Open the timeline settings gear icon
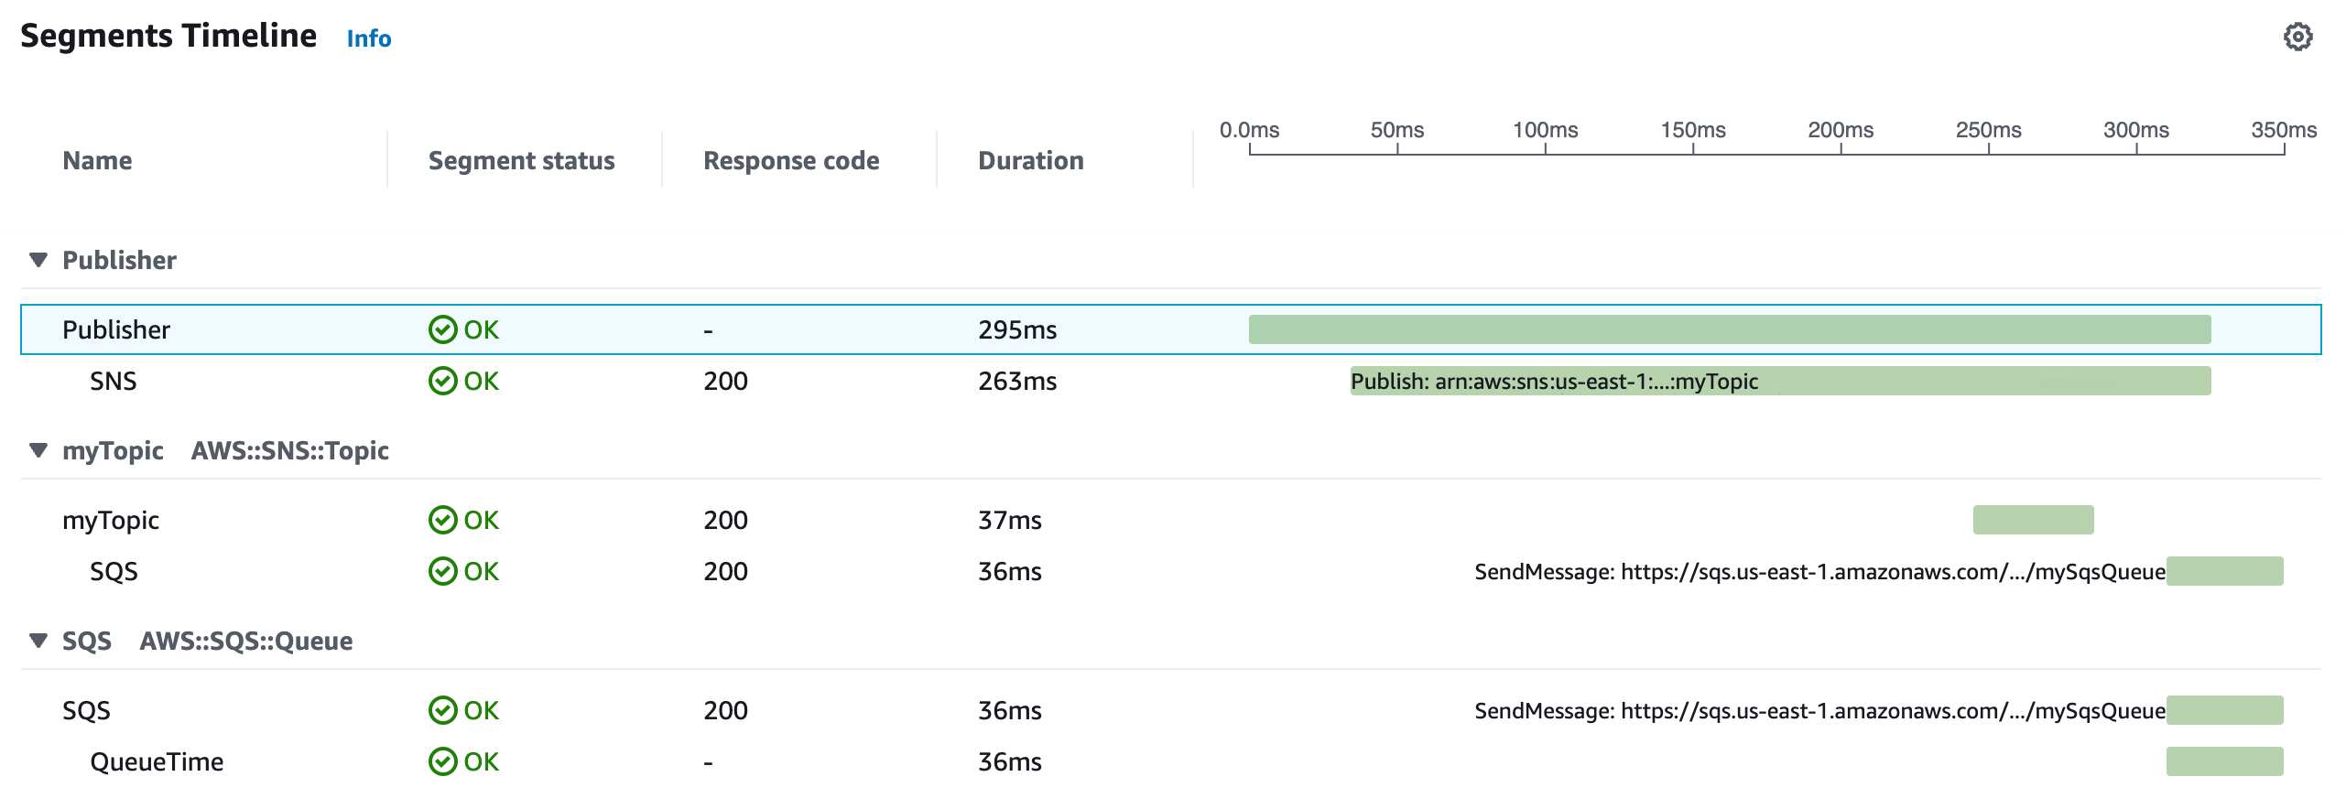This screenshot has height=809, width=2346. click(2297, 38)
